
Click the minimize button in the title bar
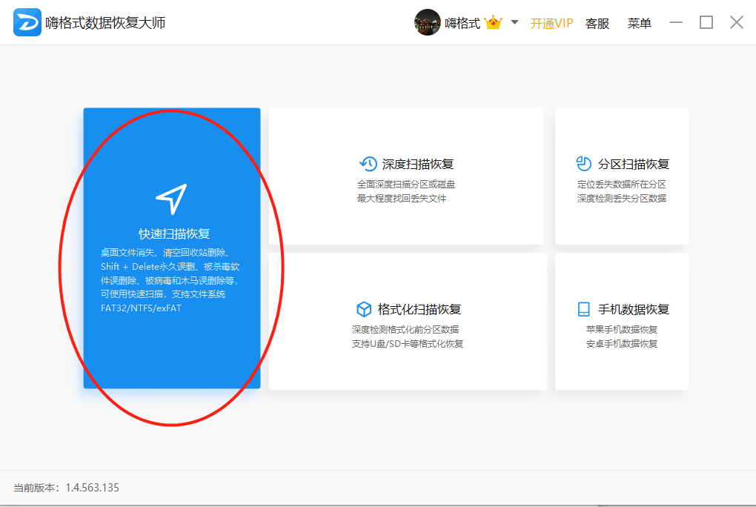point(675,22)
